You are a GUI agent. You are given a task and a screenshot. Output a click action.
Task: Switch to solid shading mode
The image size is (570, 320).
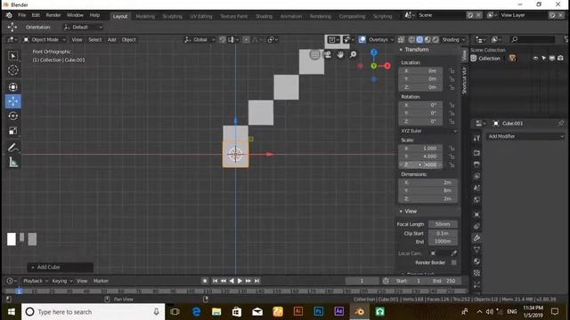pyautogui.click(x=419, y=39)
